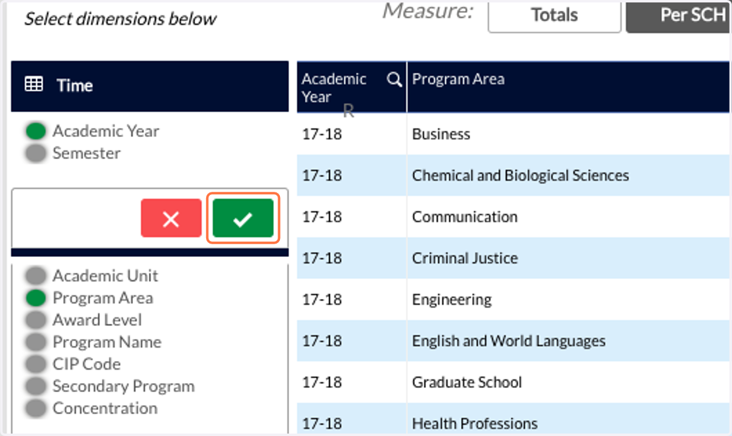This screenshot has width=732, height=436.
Task: Click the green checkmark confirm button
Action: 243,219
